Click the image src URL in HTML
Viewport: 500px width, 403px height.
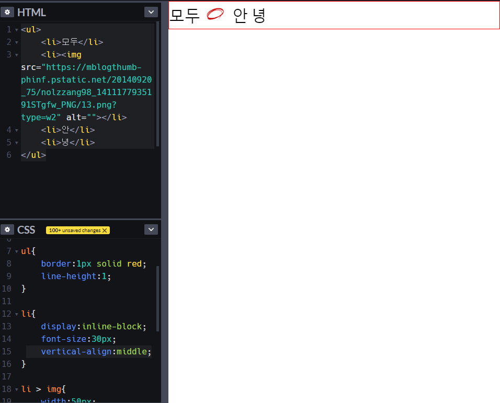(x=86, y=92)
